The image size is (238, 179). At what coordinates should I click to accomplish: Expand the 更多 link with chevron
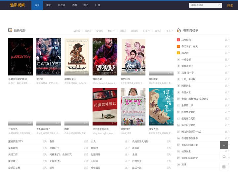(x=170, y=31)
